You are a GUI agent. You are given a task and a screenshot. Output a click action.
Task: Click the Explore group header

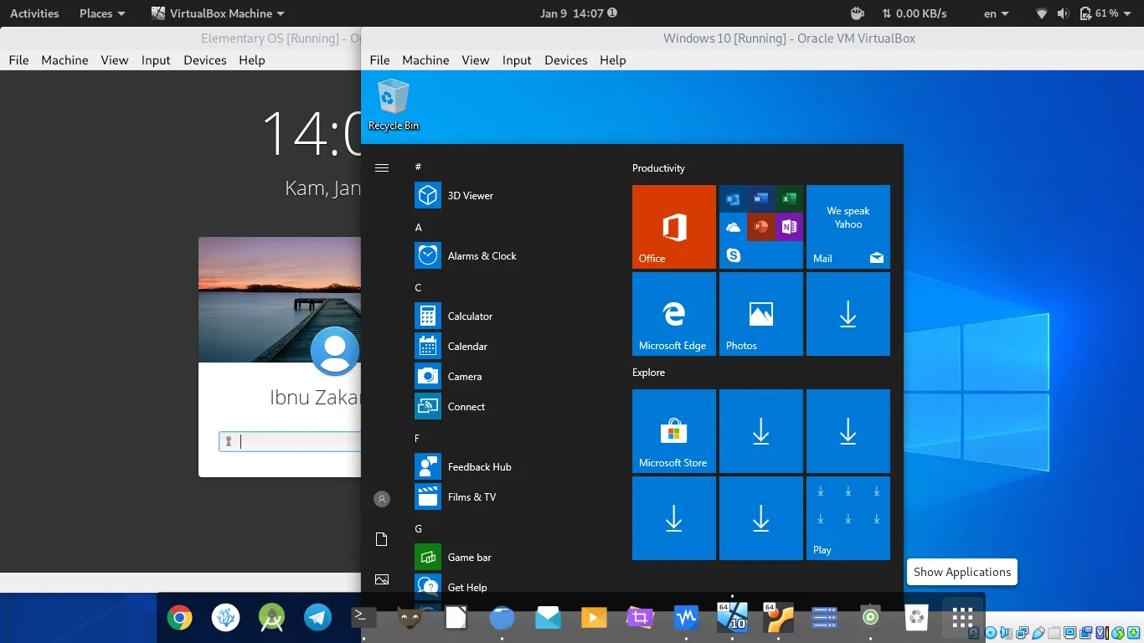click(648, 372)
